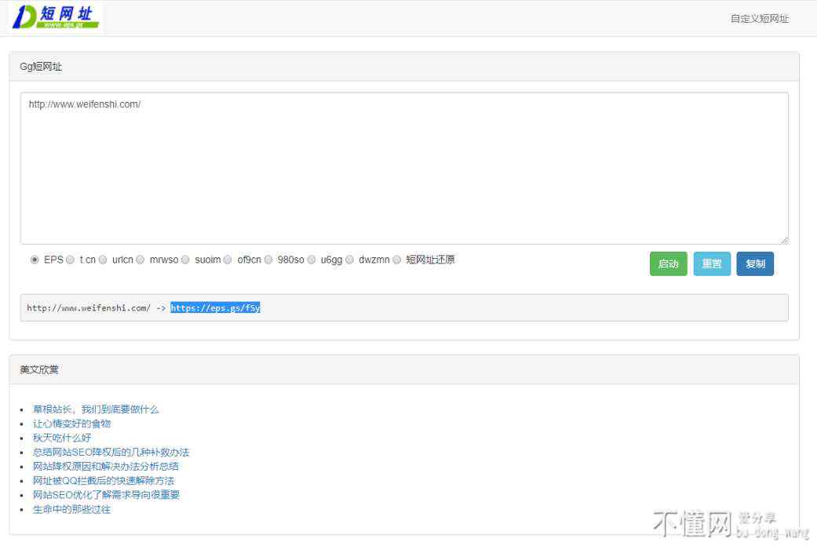Choose the t.cn short URL option

pos(71,260)
